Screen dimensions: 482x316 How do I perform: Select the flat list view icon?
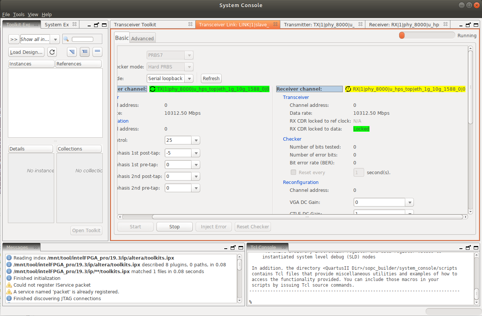coord(97,52)
